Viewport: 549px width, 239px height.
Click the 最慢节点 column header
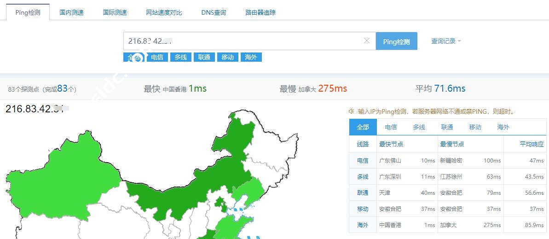click(452, 144)
